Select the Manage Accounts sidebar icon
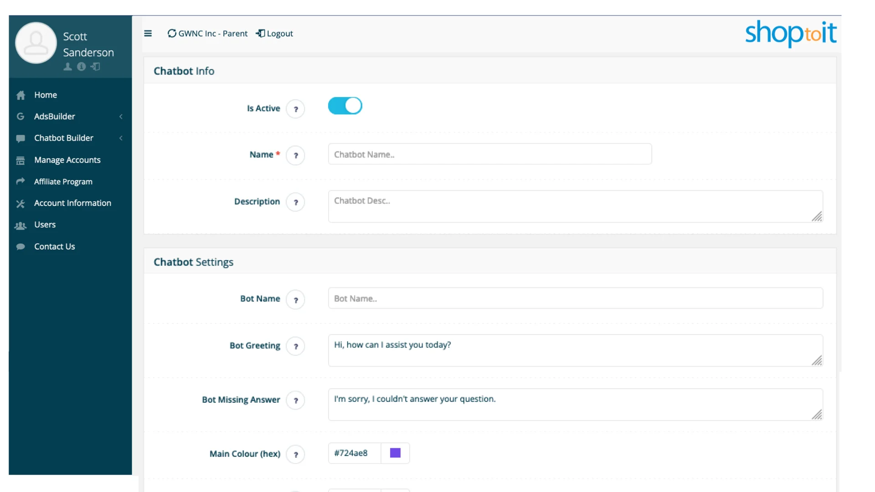Screen dimensions: 875x492 coord(21,160)
